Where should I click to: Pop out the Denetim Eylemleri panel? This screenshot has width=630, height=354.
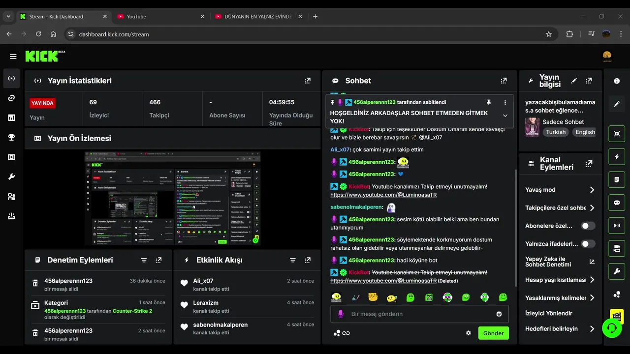[158, 260]
